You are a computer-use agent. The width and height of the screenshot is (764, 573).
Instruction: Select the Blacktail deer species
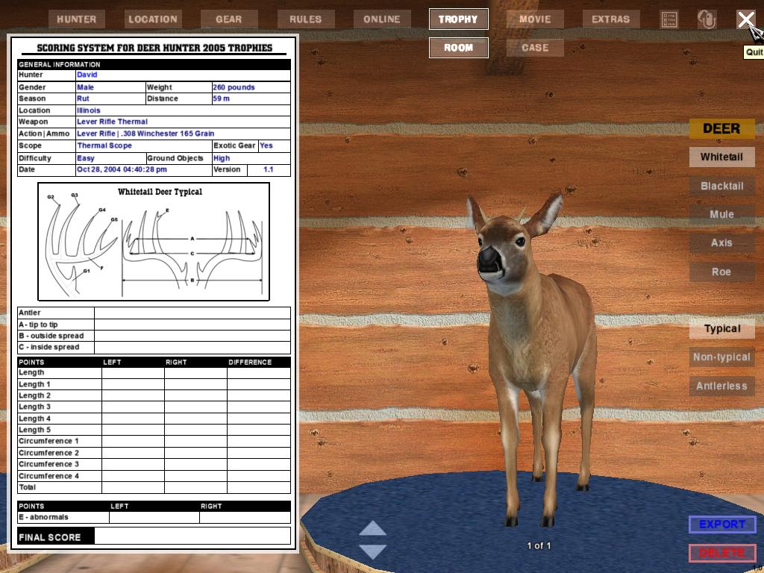tap(721, 186)
